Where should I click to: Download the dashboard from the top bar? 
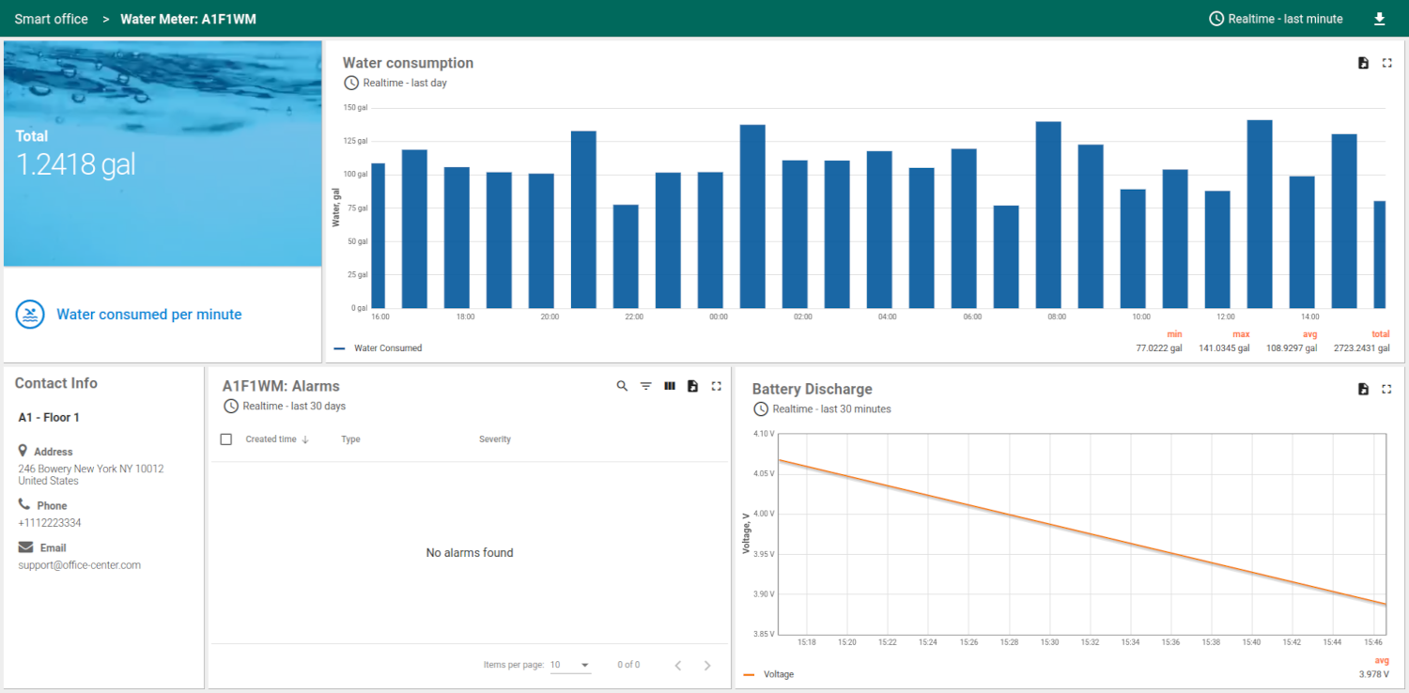(x=1379, y=18)
